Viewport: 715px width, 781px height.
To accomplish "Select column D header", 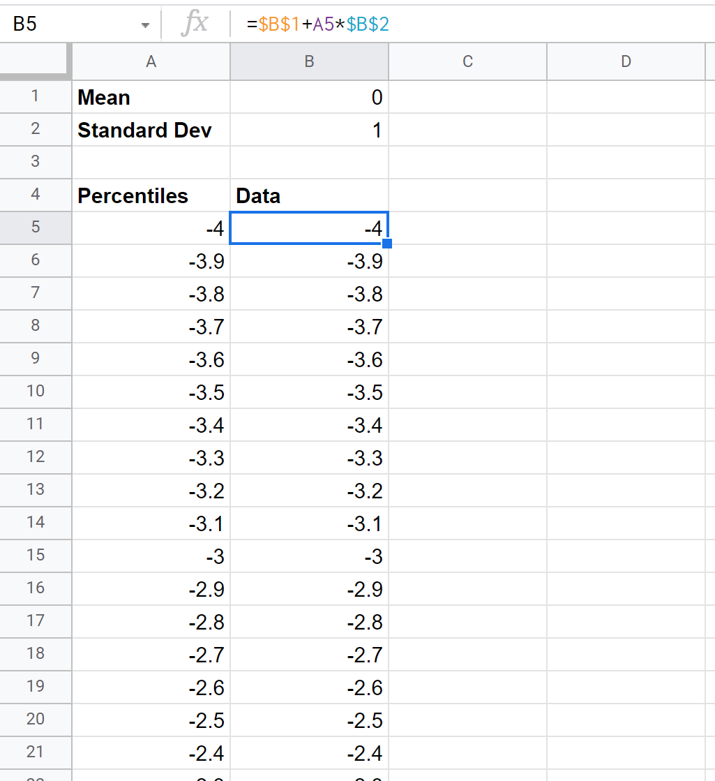I will tap(626, 61).
